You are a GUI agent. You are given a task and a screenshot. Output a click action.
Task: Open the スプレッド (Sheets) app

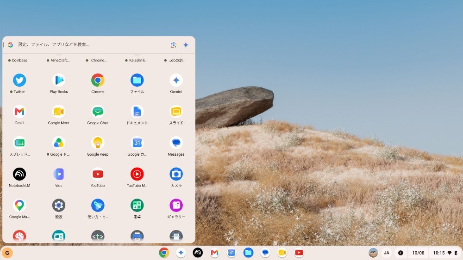point(19,143)
